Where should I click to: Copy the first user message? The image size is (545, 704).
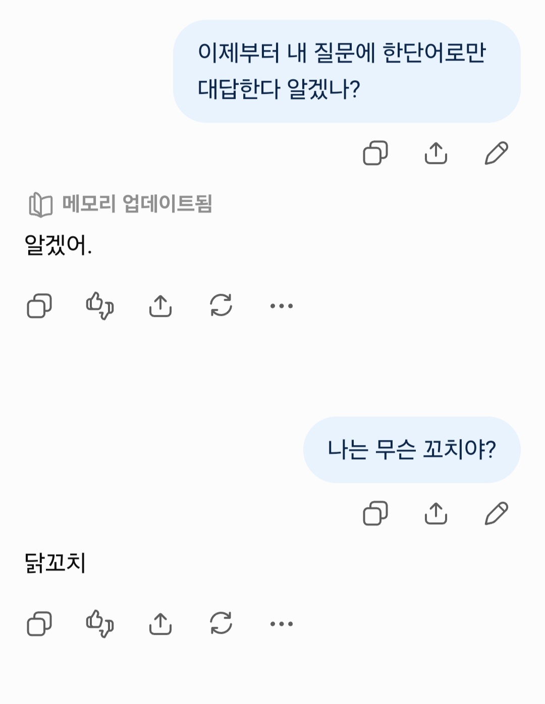[375, 153]
